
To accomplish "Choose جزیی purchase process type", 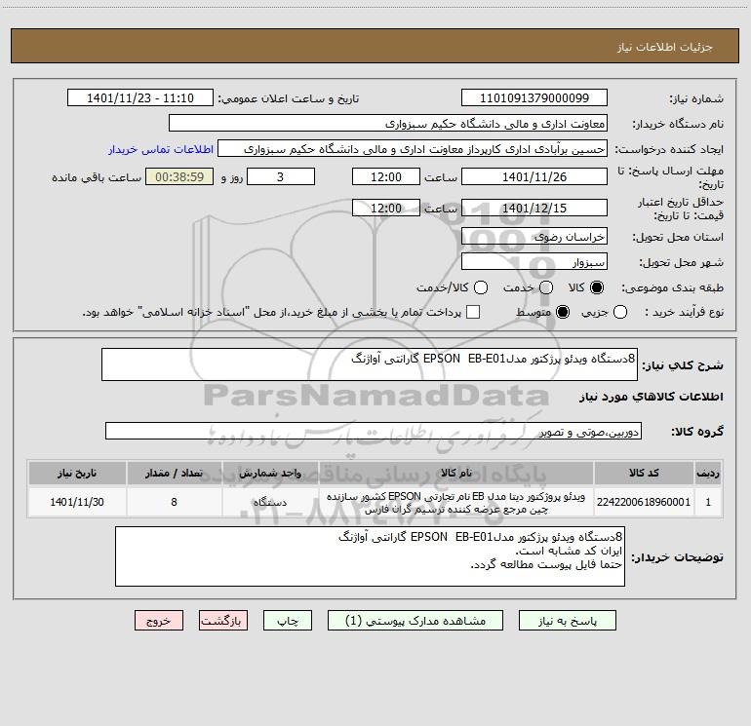I will [619, 312].
